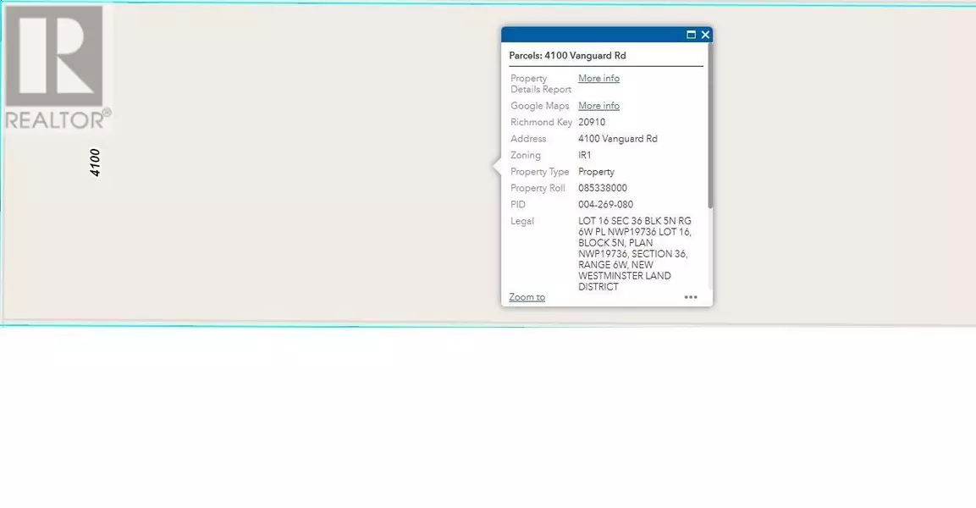Image resolution: width=976 pixels, height=508 pixels.
Task: Open the popup's three-dot more options menu
Action: [x=691, y=297]
